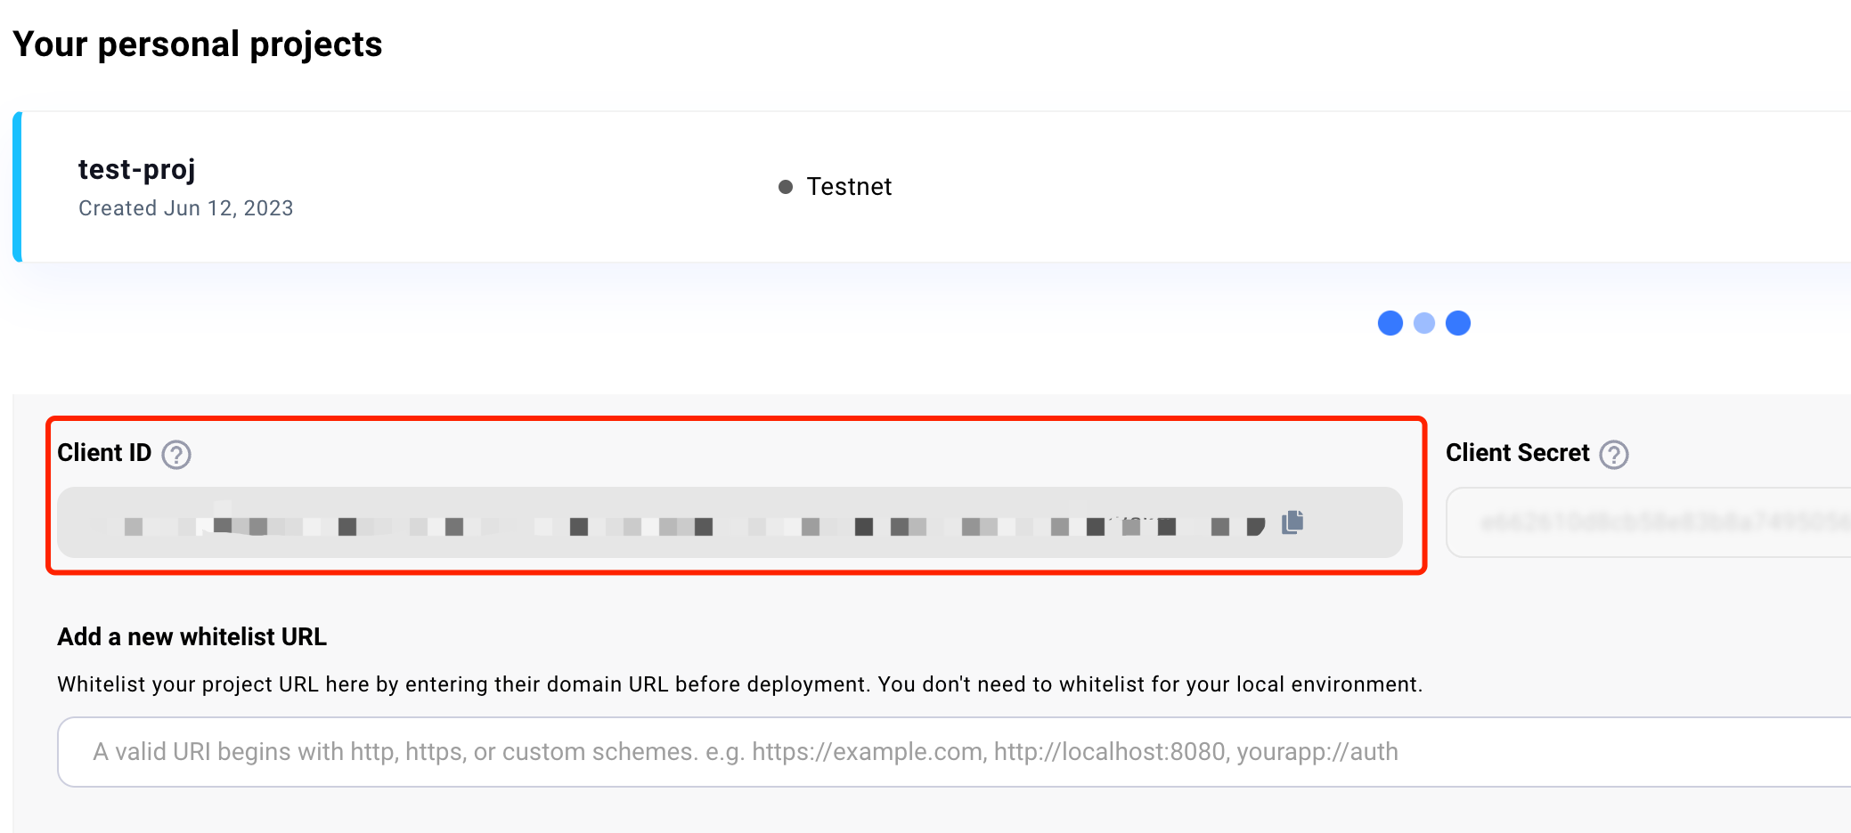
Task: Select the first blue pagination dot
Action: click(x=1390, y=323)
